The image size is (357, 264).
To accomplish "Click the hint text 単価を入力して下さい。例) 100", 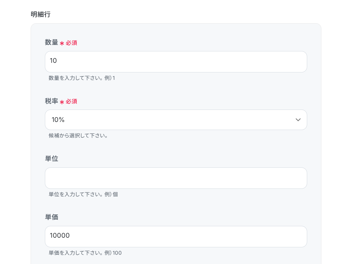I will point(85,253).
